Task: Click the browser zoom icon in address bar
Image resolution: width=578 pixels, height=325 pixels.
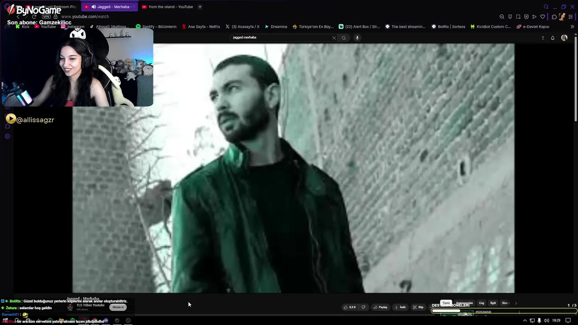Action: [x=502, y=17]
